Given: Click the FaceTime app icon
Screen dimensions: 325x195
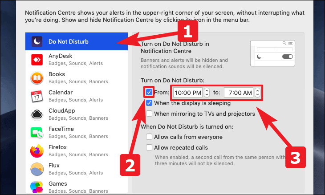Looking at the screenshot, I should tap(37, 133).
